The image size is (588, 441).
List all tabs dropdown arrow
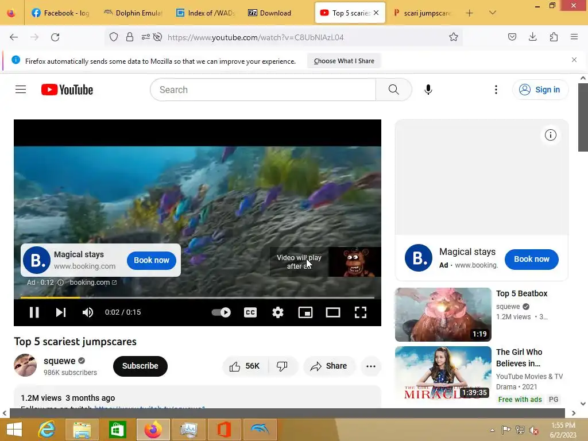493,13
